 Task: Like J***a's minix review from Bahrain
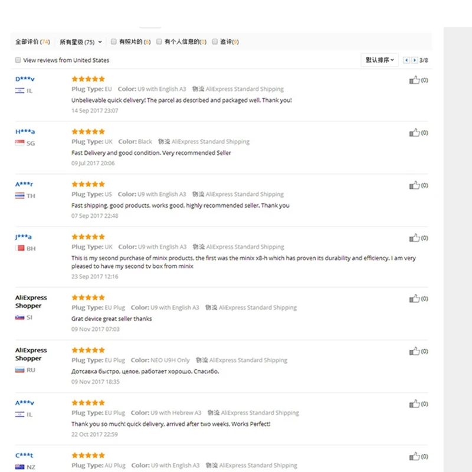tap(414, 238)
